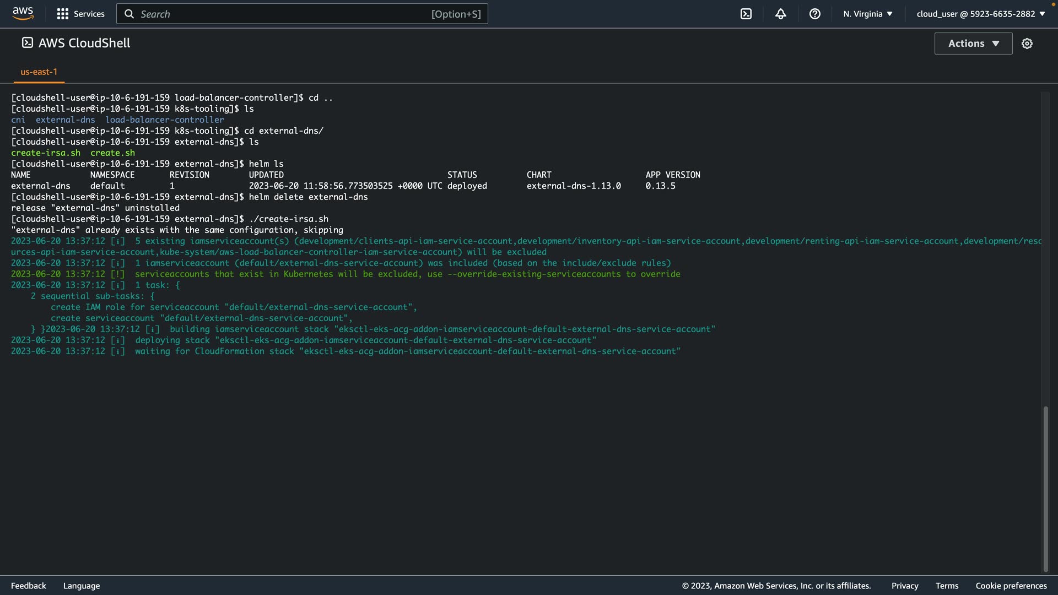Open the help question mark icon
The image size is (1058, 595).
(814, 14)
